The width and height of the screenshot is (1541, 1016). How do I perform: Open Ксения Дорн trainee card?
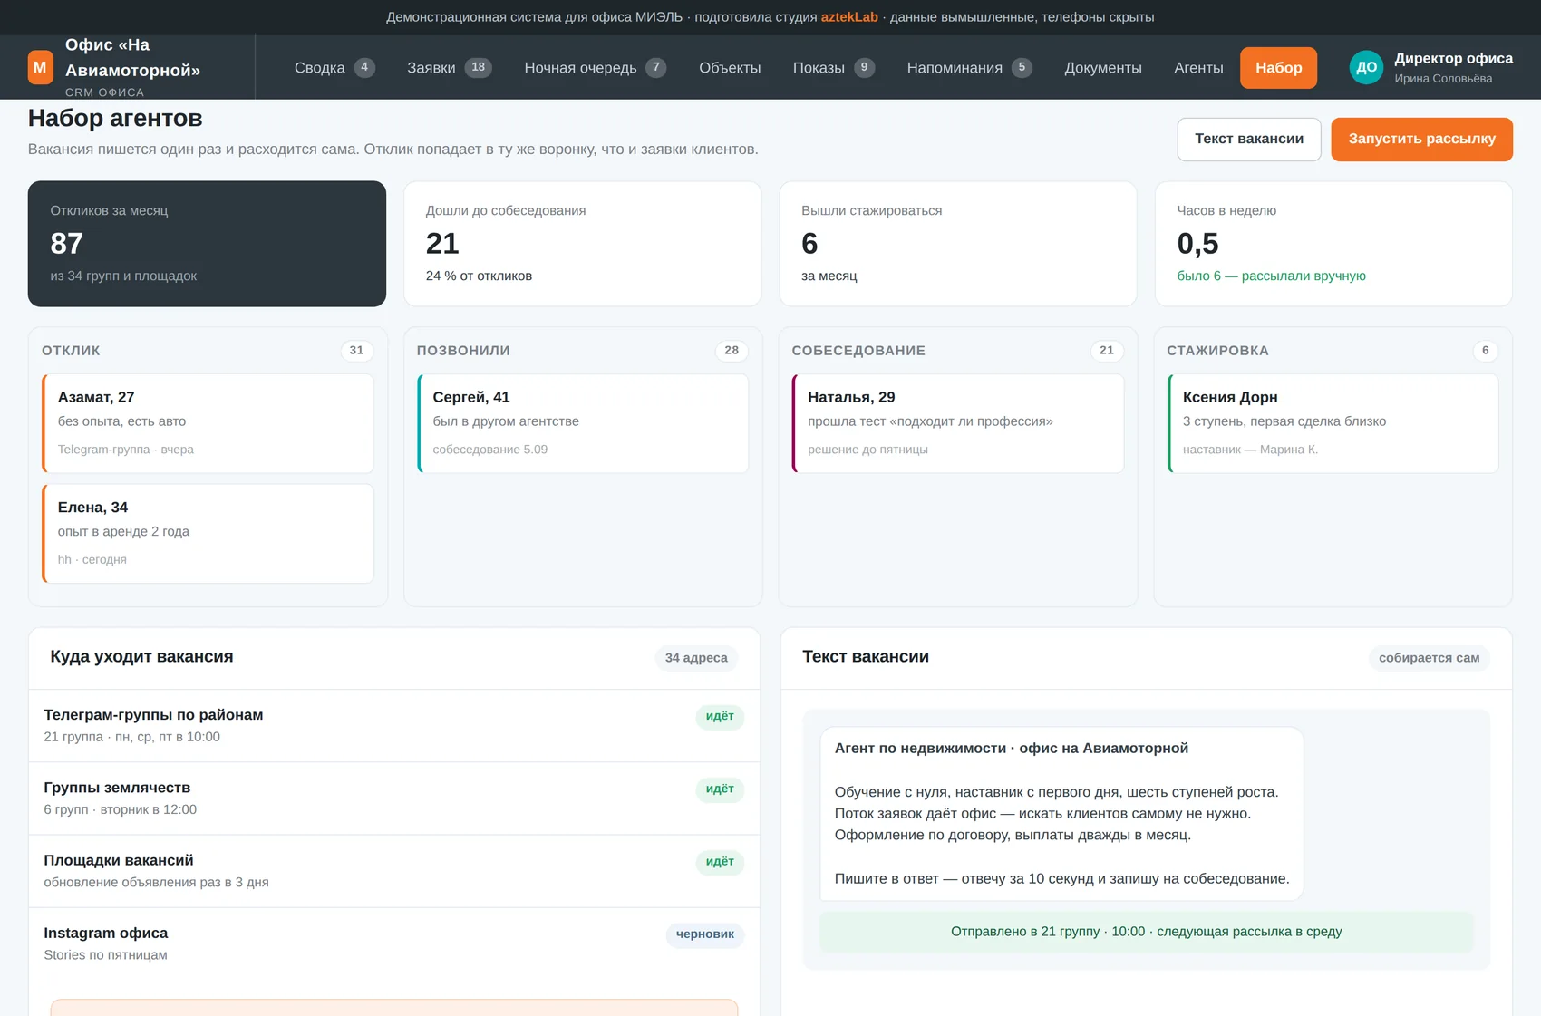[1333, 423]
